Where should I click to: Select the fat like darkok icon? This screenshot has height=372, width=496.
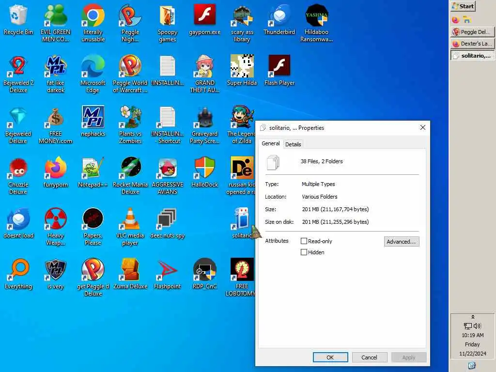pos(55,74)
